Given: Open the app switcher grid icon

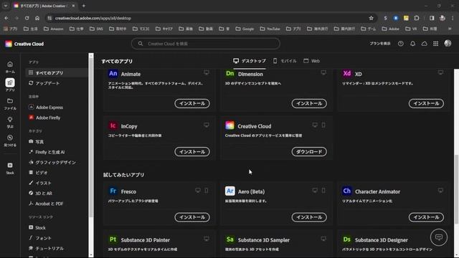Looking at the screenshot, I should pyautogui.click(x=435, y=44).
